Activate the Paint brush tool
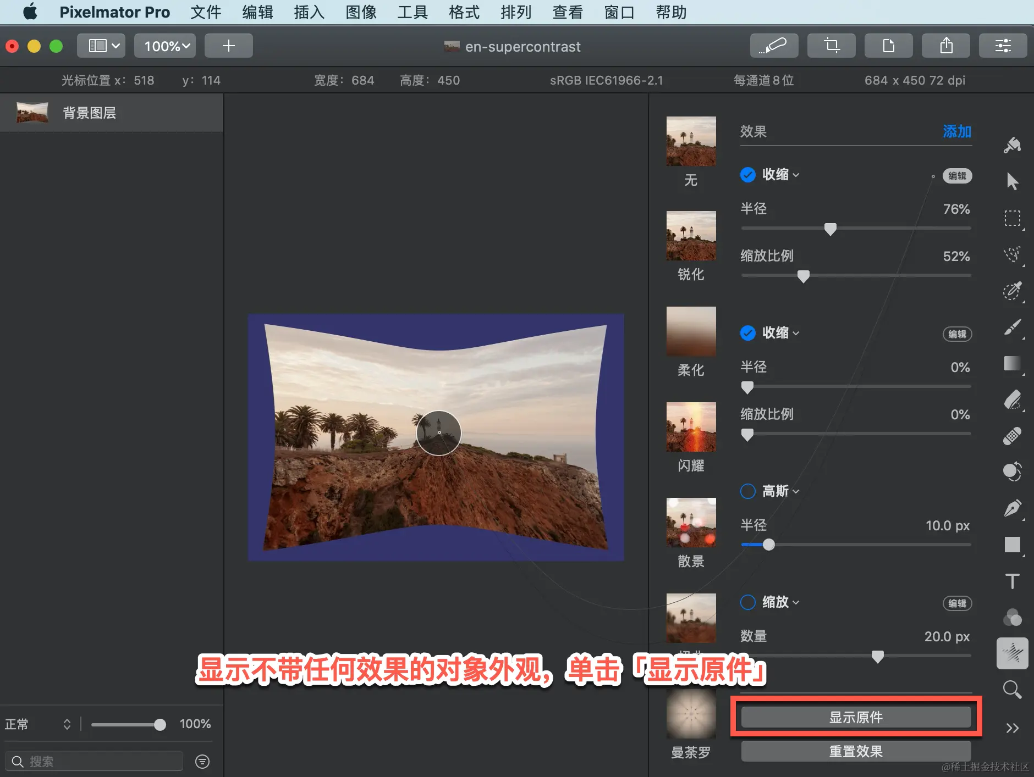The image size is (1034, 777). pyautogui.click(x=1012, y=327)
